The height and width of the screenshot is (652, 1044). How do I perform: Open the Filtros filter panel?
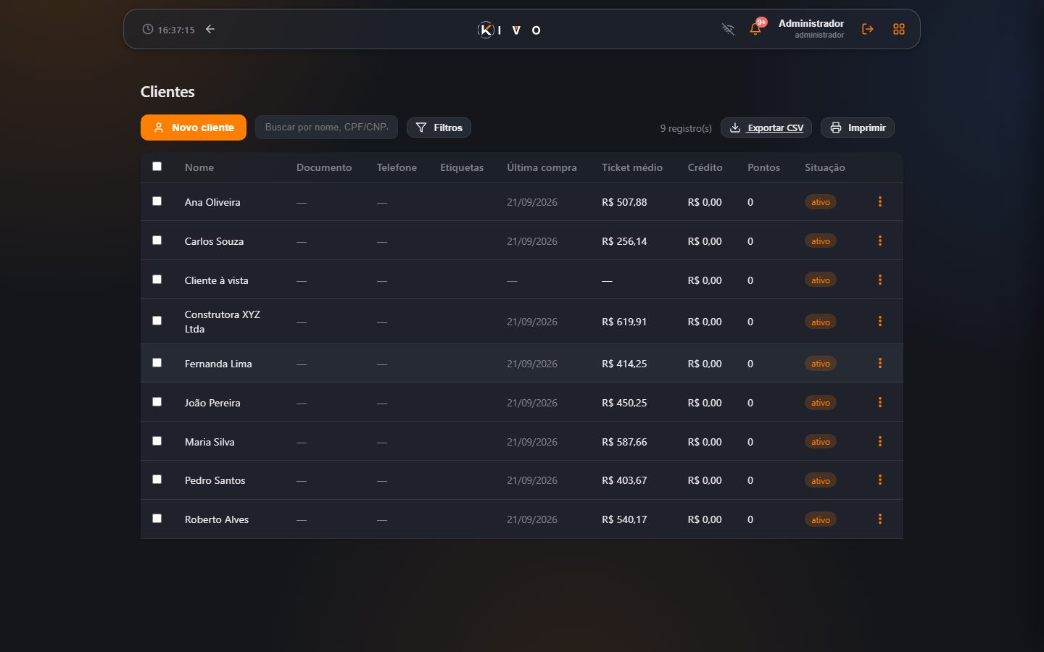439,128
